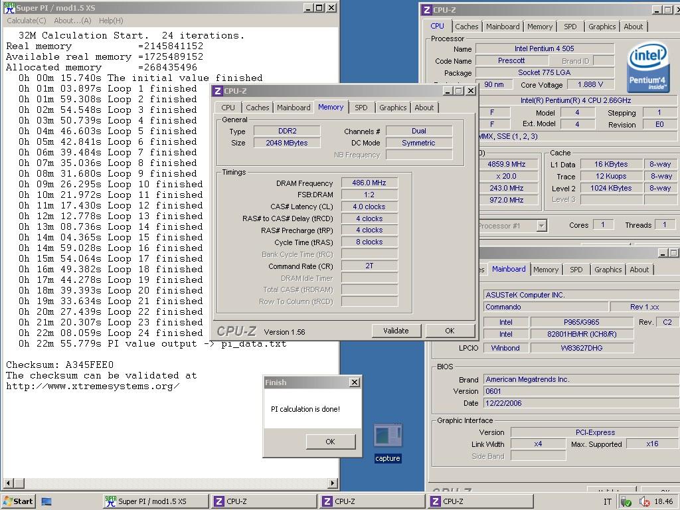Click the IT language indicator
The height and width of the screenshot is (510, 680).
pos(608,502)
